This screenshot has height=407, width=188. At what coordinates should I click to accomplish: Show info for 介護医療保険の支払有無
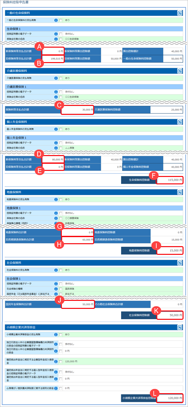pos(56,78)
